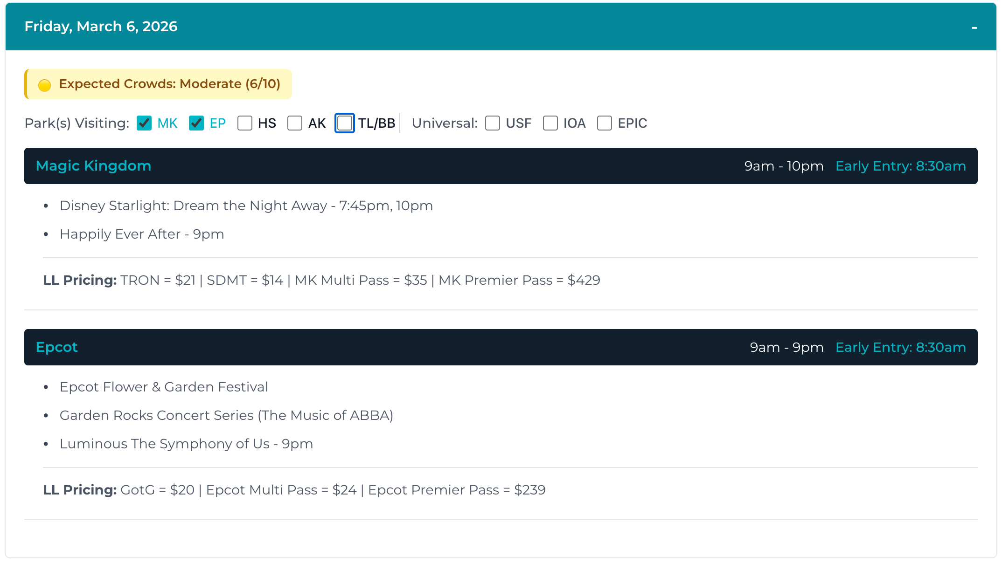
Task: Check the IOA checkbox
Action: 550,123
